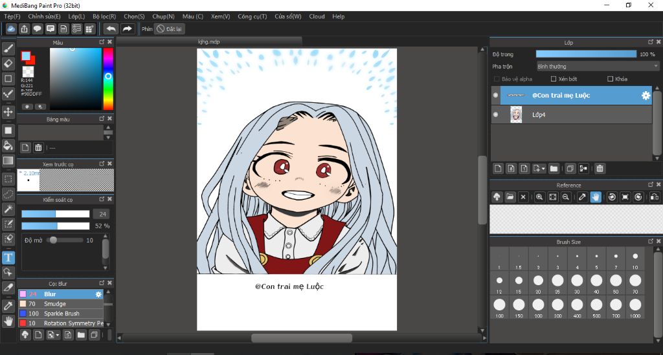Undock the Màu color panel
Viewport: 663px width, 355px height.
pyautogui.click(x=102, y=42)
